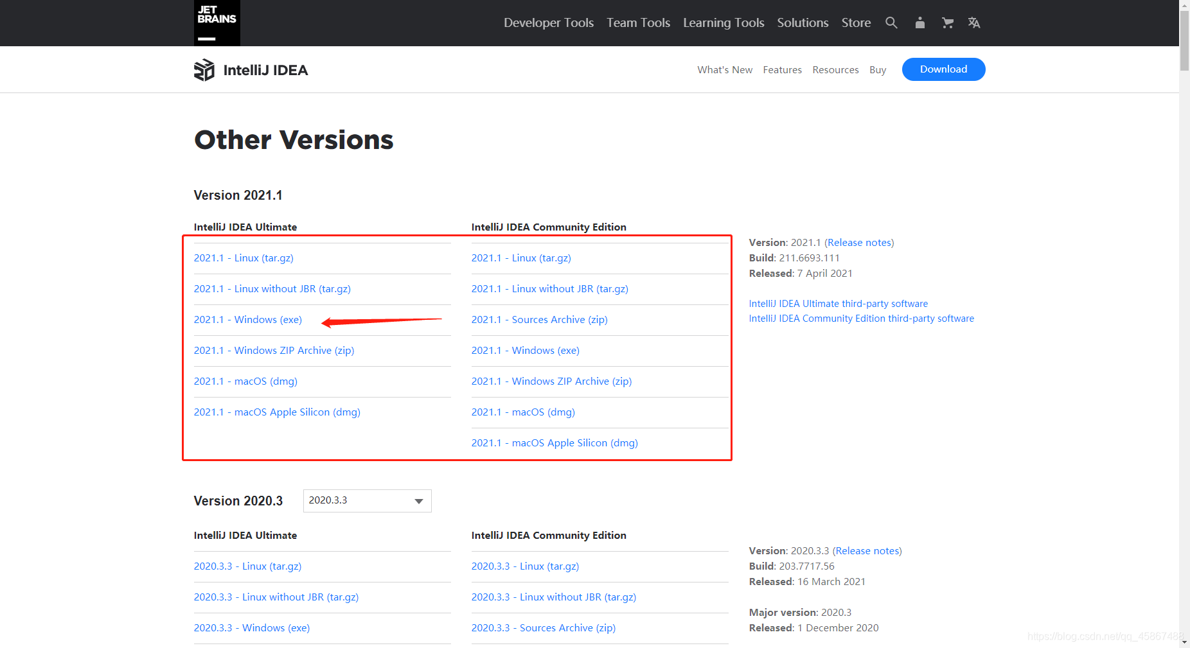The height and width of the screenshot is (648, 1190).
Task: Download Ultimate 2021.1 macOS Apple Silicon
Action: click(x=277, y=412)
